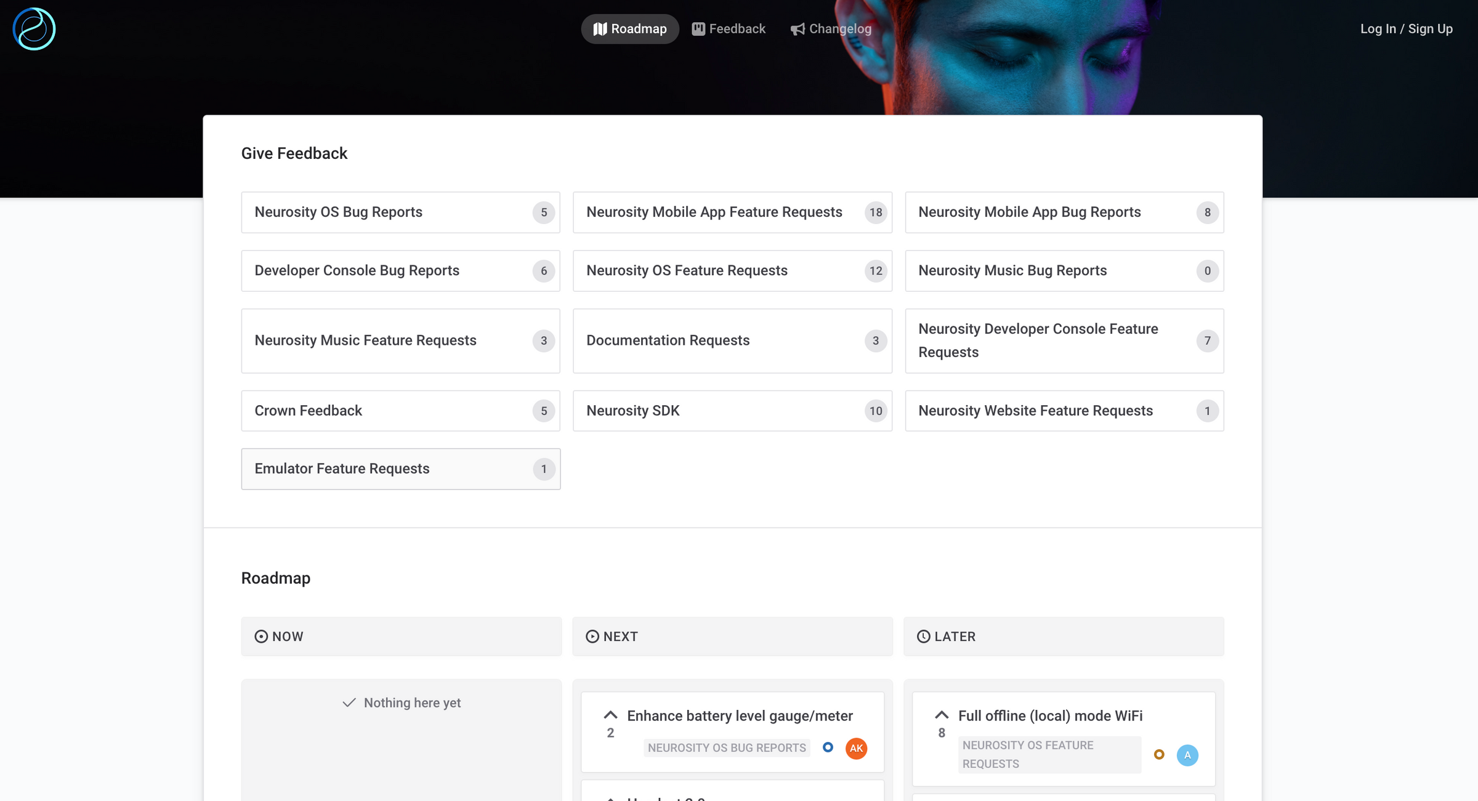Click the NEXT column play icon

coord(592,637)
